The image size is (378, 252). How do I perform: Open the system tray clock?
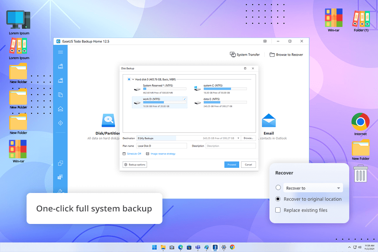pos(369,247)
